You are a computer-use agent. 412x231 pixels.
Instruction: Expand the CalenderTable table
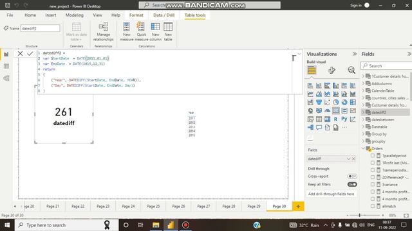(363, 90)
